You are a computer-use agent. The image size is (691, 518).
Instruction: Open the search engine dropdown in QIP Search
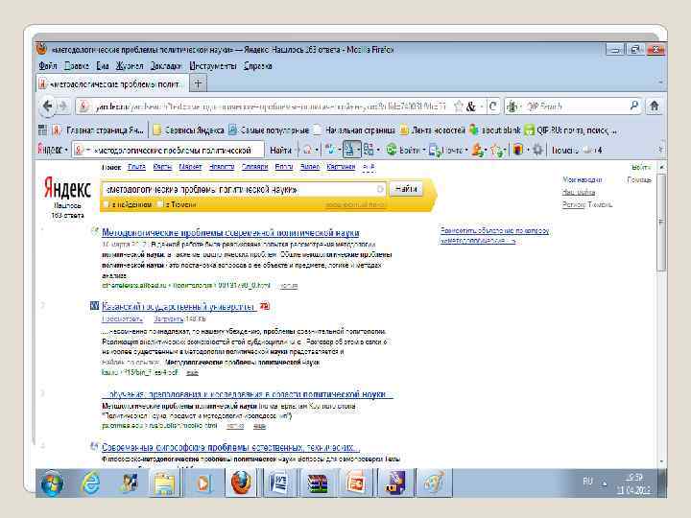[x=513, y=106]
